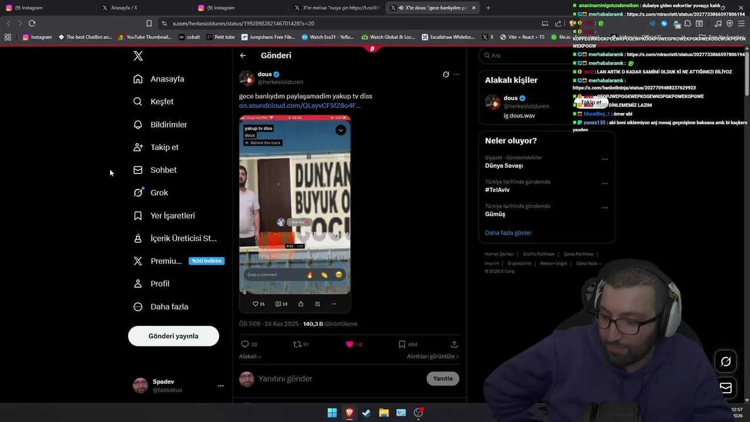Toggle bookmark on post, 464

[x=407, y=344]
